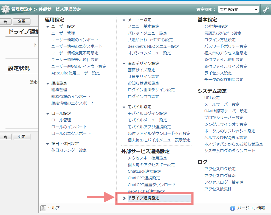Collapse the モバイル設定 section
Image resolution: width=271 pixels, height=215 pixels.
(124, 107)
